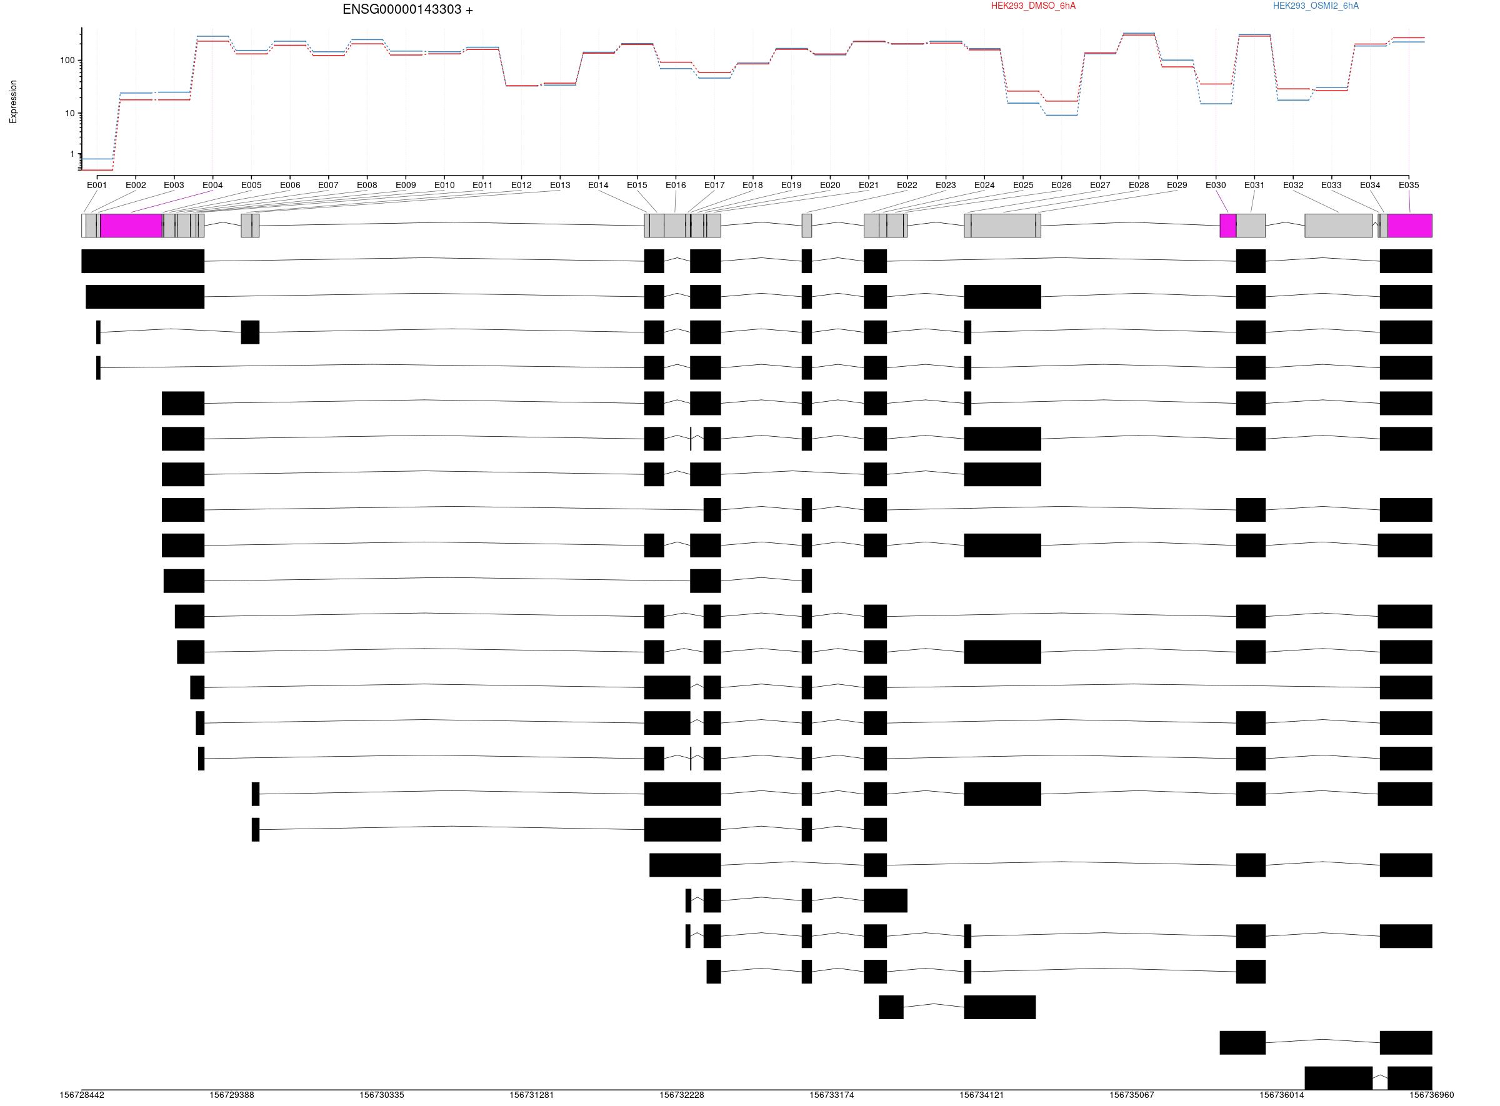Click genomic coordinate 156731281
This screenshot has width=1500, height=1106.
(532, 1095)
